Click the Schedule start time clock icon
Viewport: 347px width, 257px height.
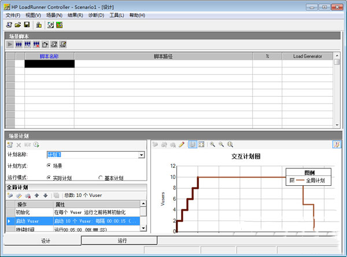point(36,145)
